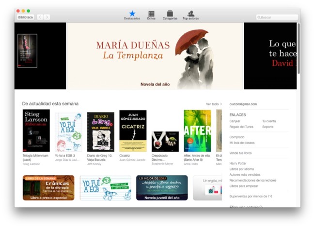Open Crónicas de la distopía promo tile
This screenshot has height=228, width=315.
tap(48, 188)
